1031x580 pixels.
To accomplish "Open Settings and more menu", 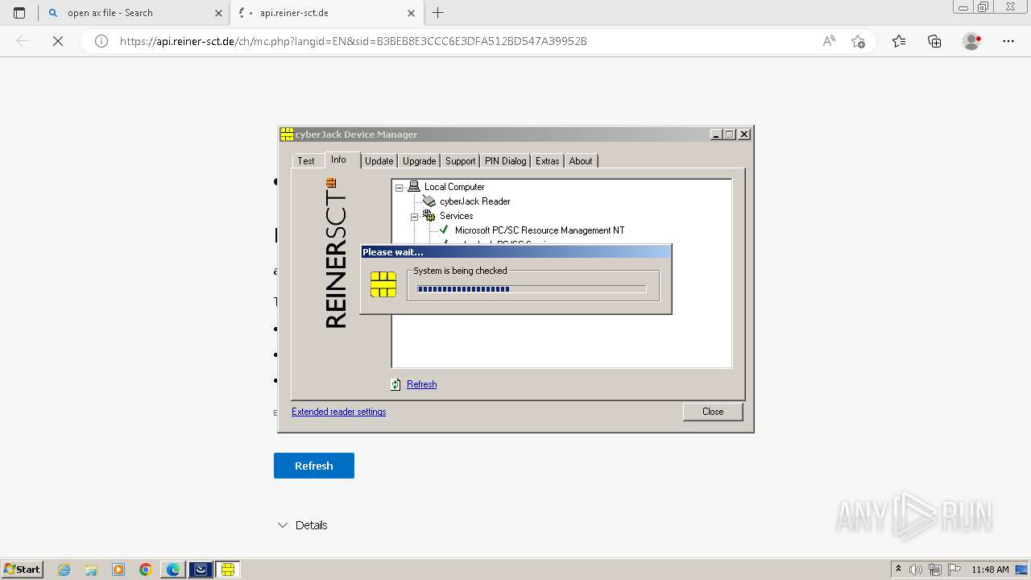I will 1008,41.
